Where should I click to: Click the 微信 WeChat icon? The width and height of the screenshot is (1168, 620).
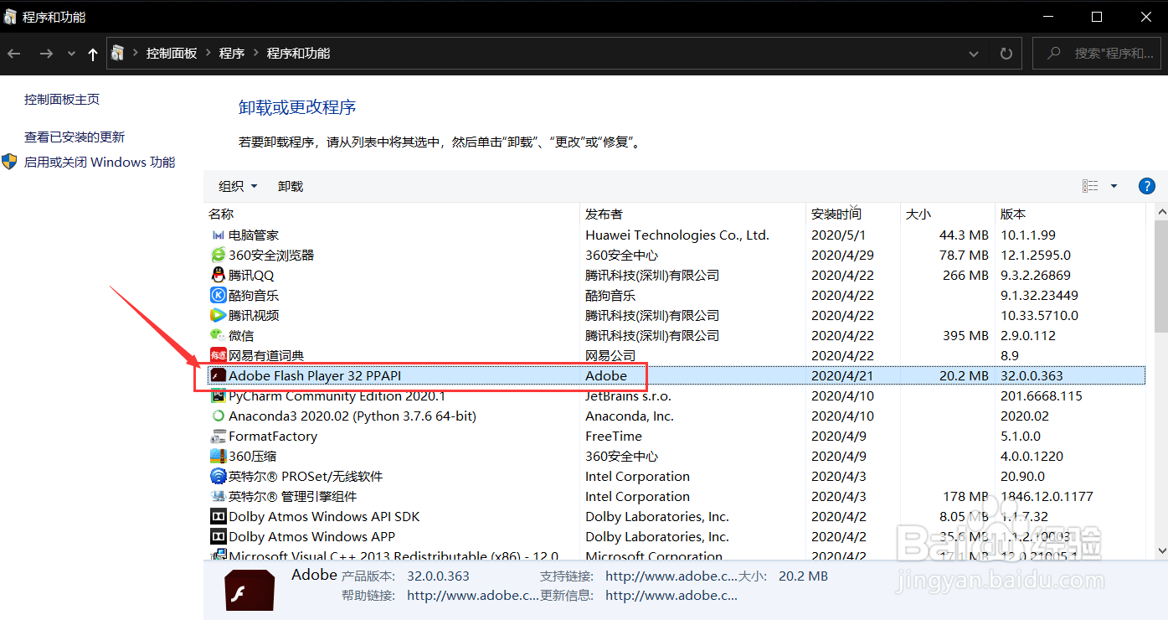pyautogui.click(x=218, y=336)
